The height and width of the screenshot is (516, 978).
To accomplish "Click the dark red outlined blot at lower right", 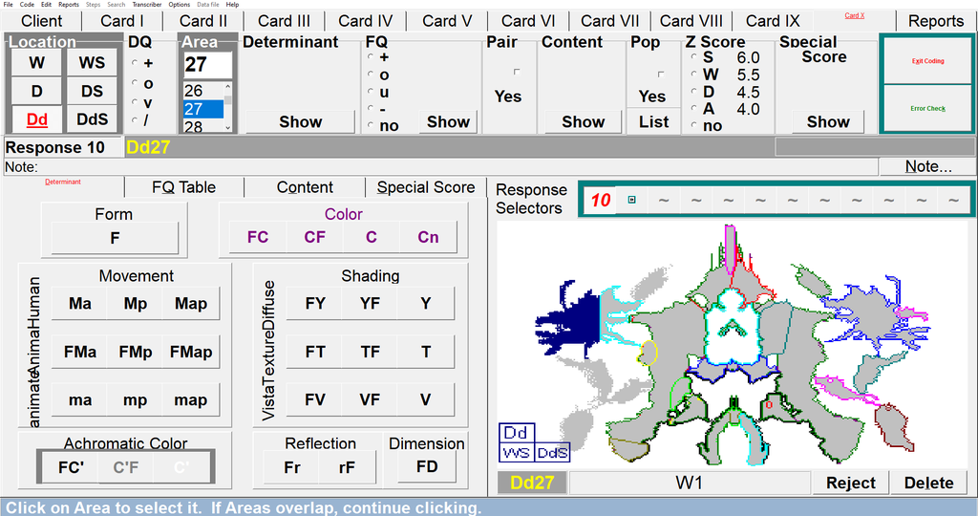I will pyautogui.click(x=894, y=425).
